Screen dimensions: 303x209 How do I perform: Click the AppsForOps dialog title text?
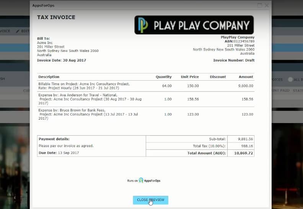(43, 5)
